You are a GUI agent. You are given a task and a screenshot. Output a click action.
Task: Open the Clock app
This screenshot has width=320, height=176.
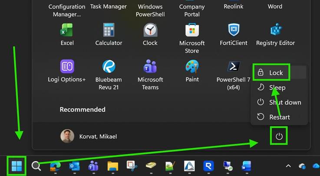click(150, 34)
